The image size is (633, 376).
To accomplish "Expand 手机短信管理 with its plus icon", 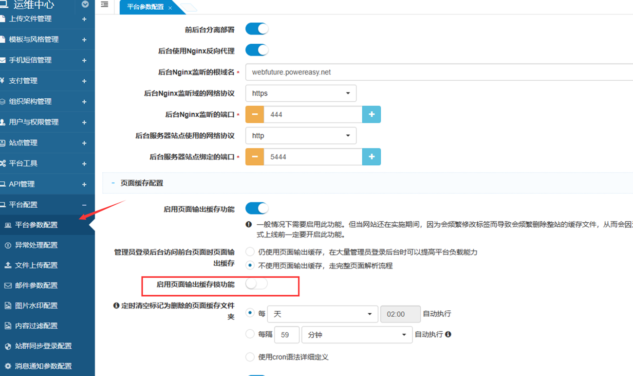I will coord(84,60).
